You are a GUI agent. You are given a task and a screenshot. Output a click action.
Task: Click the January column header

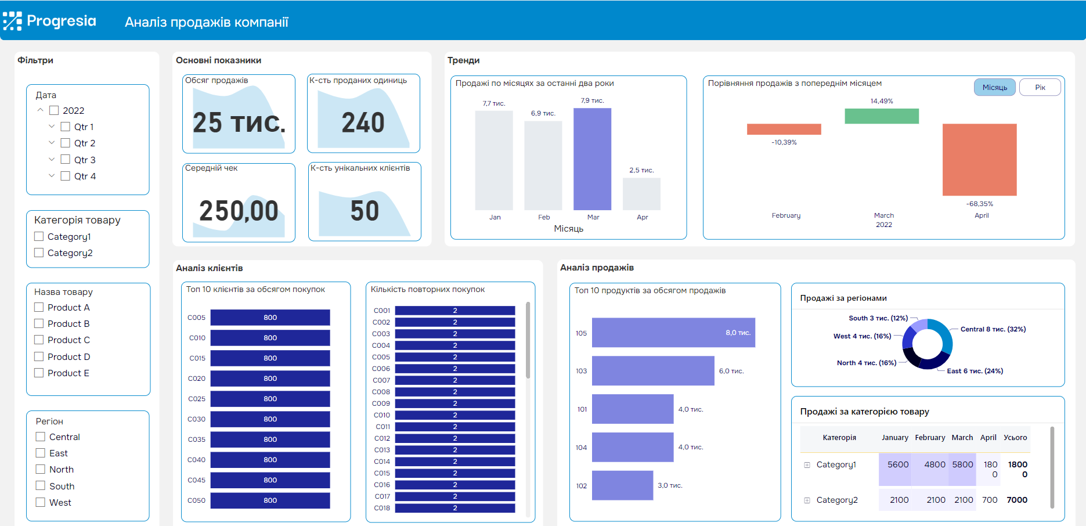[895, 438]
